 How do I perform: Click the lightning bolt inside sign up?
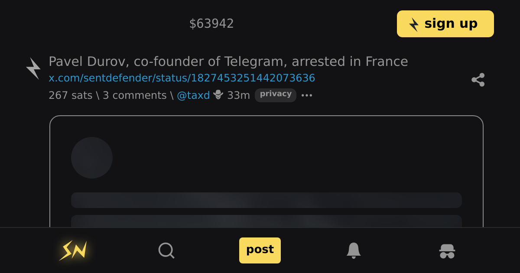coord(414,24)
